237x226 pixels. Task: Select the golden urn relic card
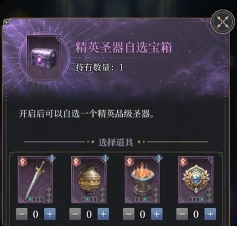(89, 180)
